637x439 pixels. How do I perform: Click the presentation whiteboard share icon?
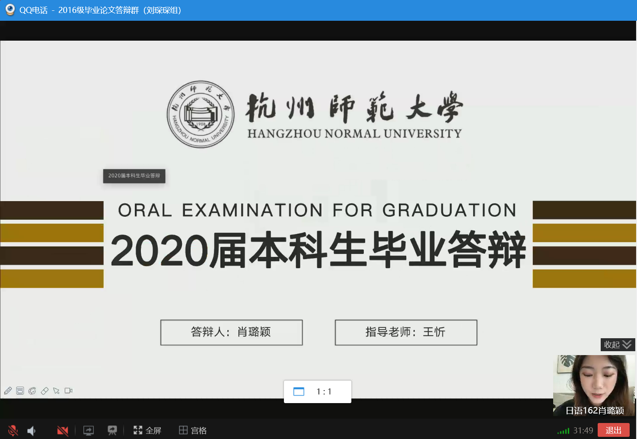(x=112, y=430)
